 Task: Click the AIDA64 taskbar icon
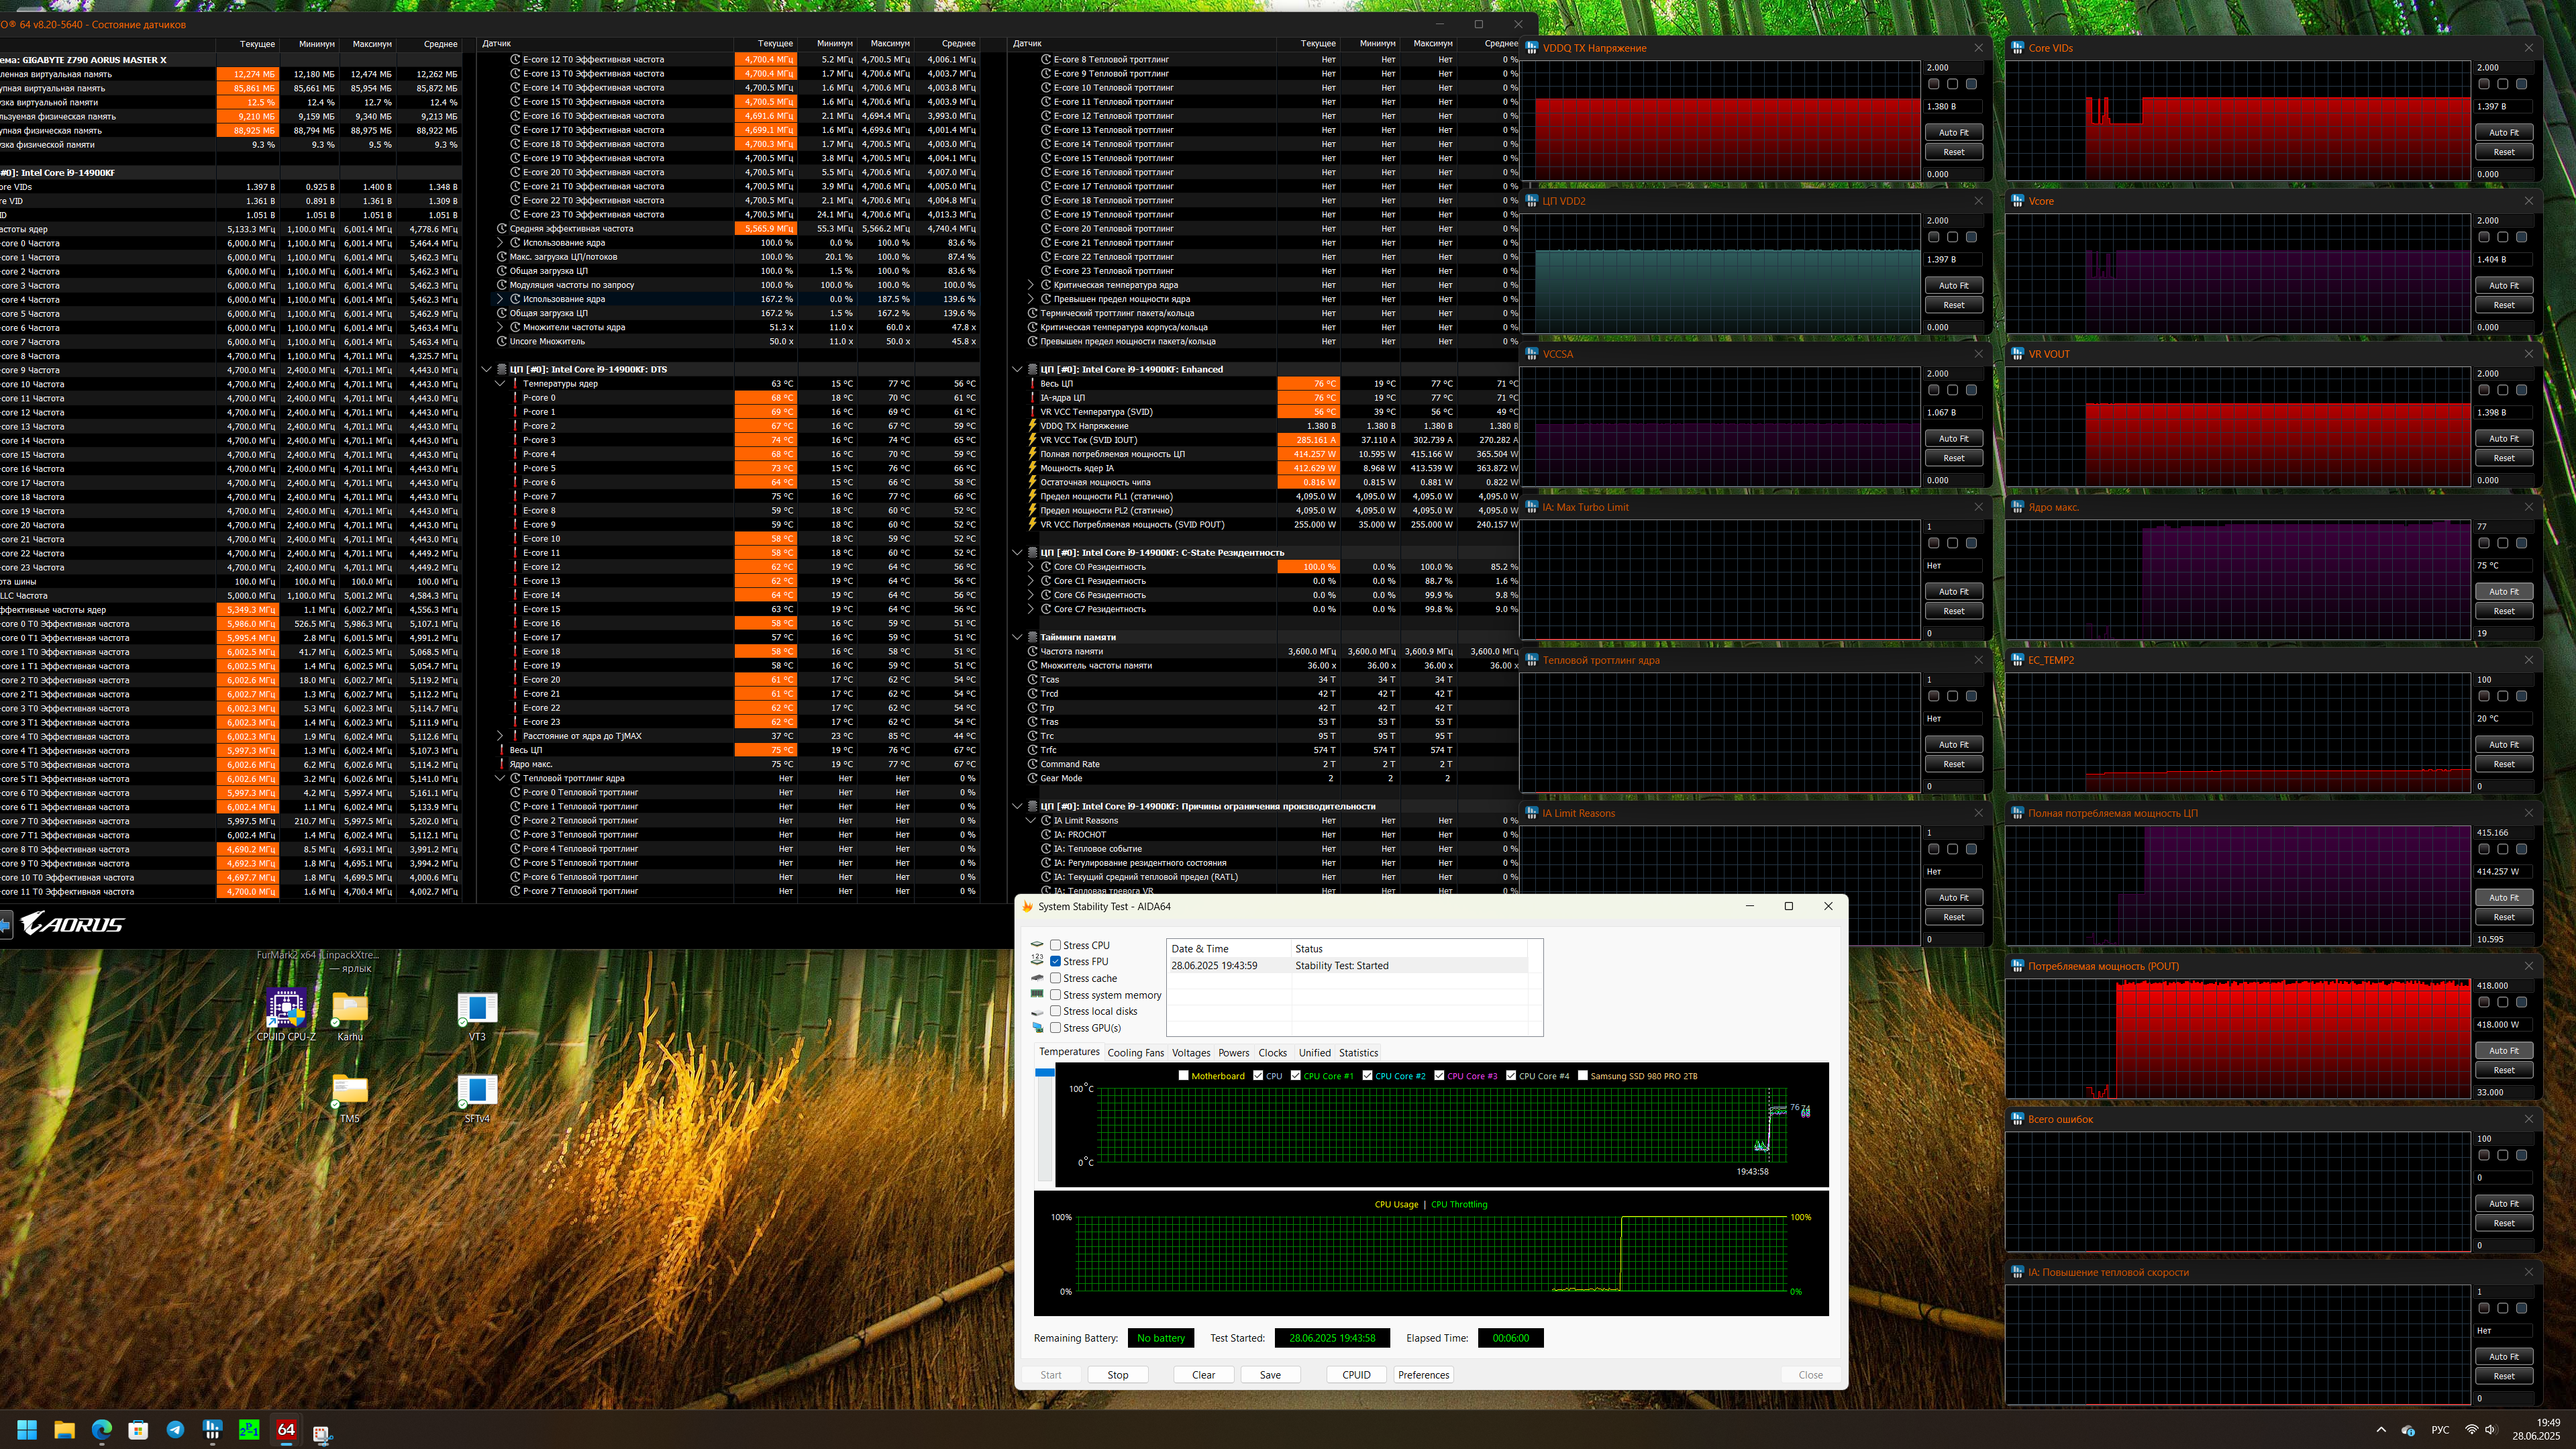[x=286, y=1429]
